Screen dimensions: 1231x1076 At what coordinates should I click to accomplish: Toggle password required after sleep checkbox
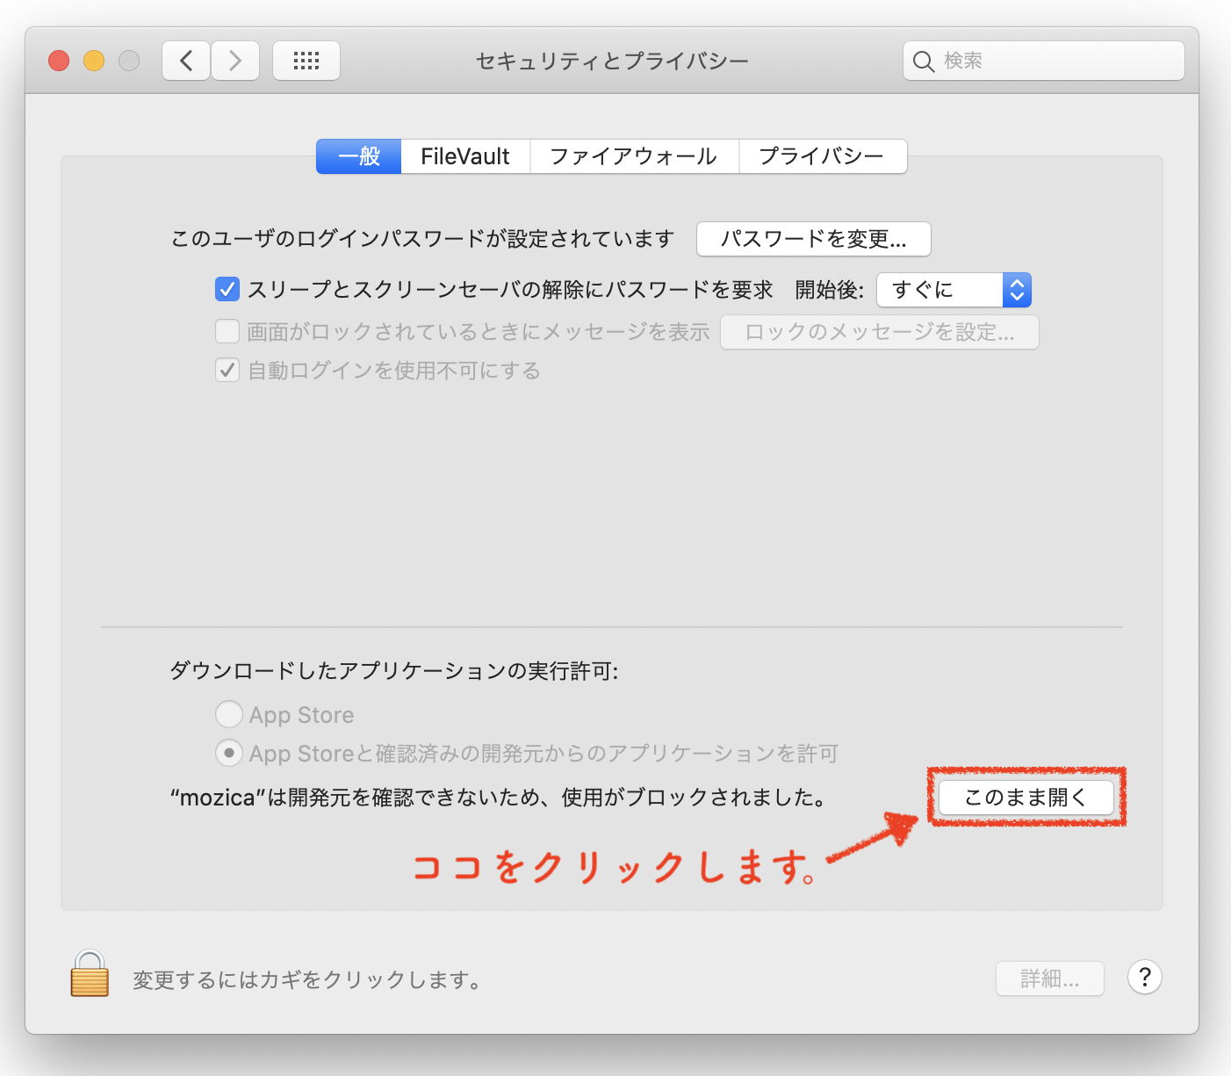pos(227,289)
